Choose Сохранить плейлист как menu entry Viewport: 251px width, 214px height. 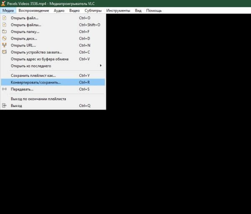[x=33, y=76]
